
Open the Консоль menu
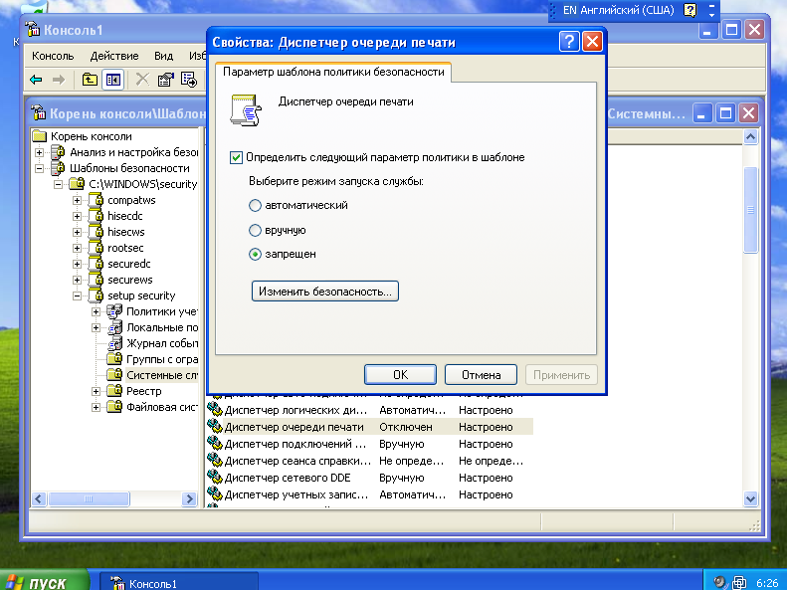[53, 56]
